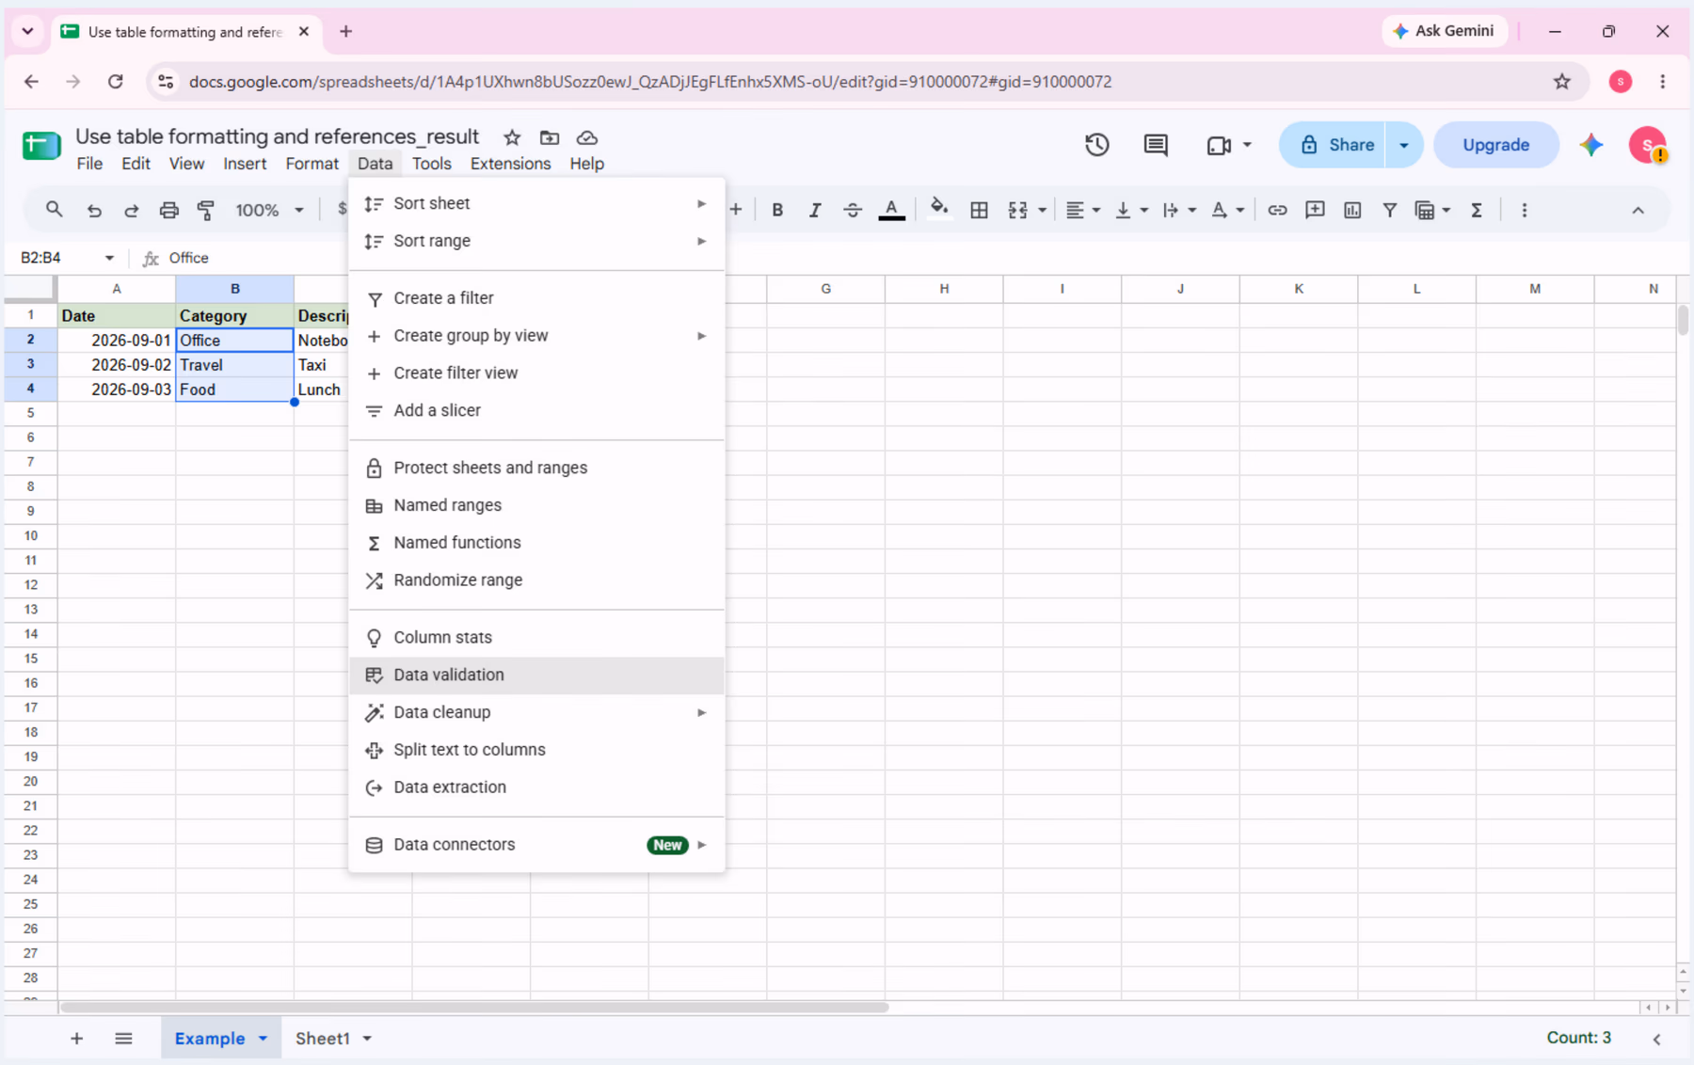Open Data connectors submenu
1694x1065 pixels.
(536, 845)
